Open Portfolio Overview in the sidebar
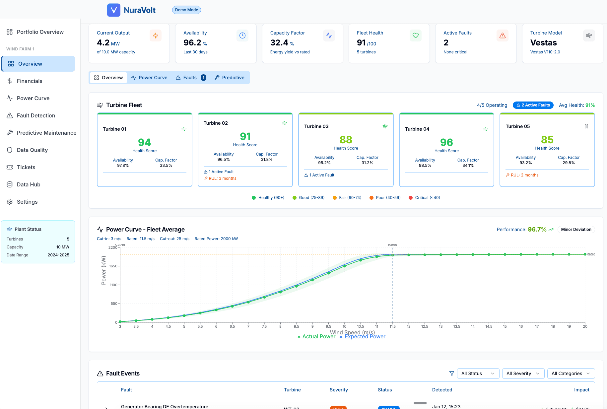Viewport: 607px width, 409px height. click(x=38, y=32)
